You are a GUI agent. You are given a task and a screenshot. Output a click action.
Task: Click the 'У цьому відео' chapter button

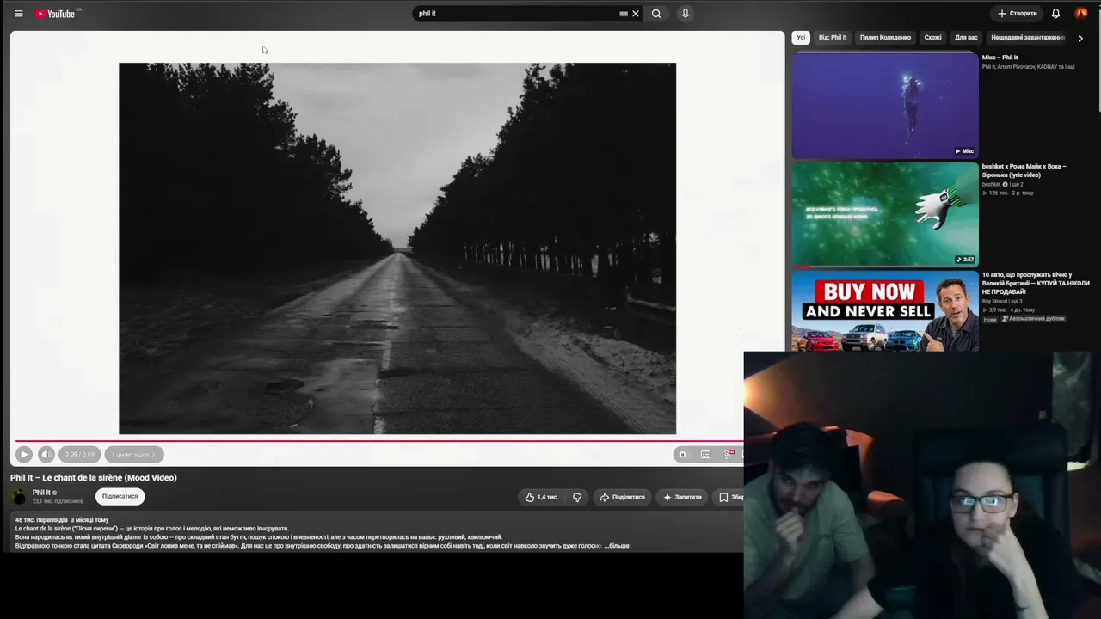tap(133, 455)
